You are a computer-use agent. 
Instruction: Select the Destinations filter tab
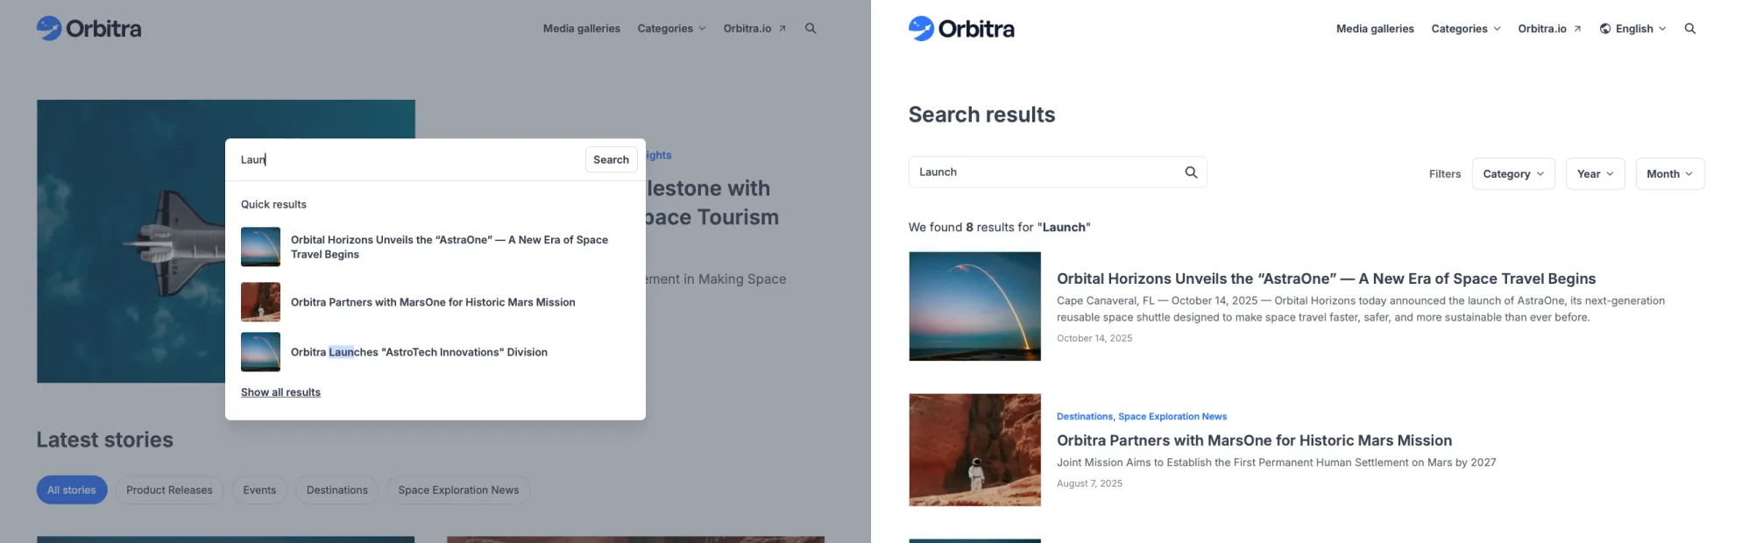pyautogui.click(x=337, y=490)
